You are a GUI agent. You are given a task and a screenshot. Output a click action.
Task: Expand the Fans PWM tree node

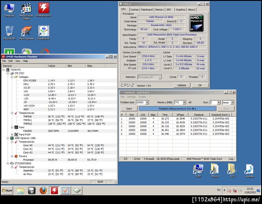coord(13,134)
